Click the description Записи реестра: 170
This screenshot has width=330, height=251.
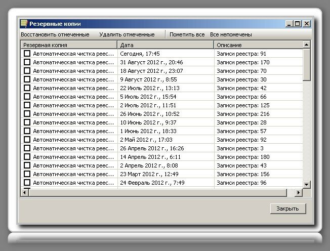243,62
